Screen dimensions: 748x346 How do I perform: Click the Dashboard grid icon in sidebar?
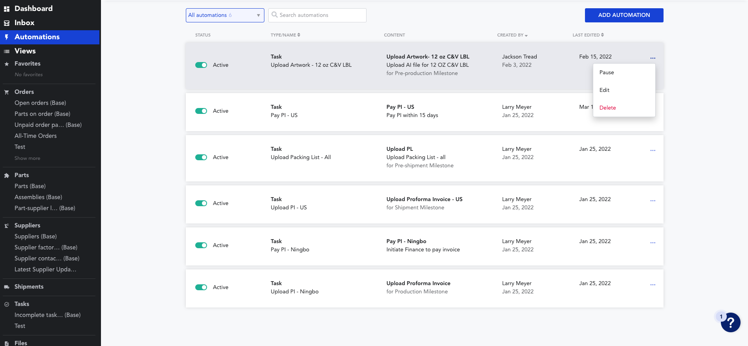(7, 9)
